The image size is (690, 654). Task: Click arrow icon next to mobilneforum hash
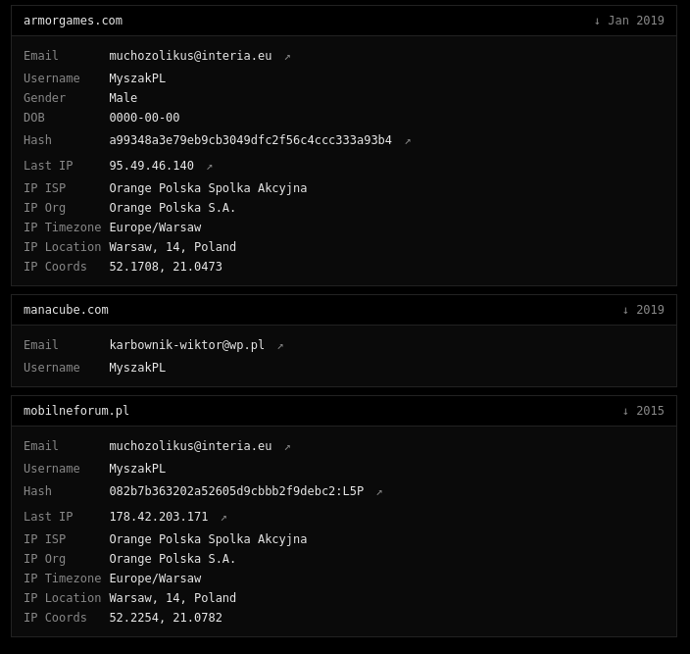pos(379,492)
